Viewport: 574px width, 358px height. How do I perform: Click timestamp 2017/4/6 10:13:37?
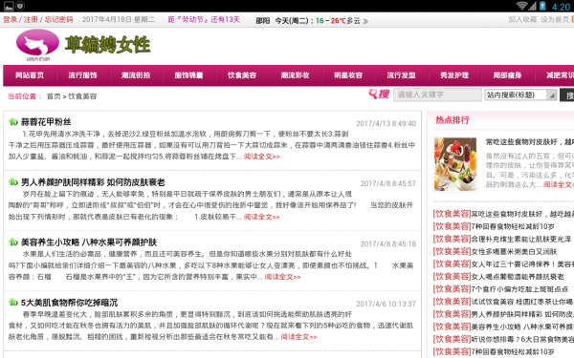386,304
